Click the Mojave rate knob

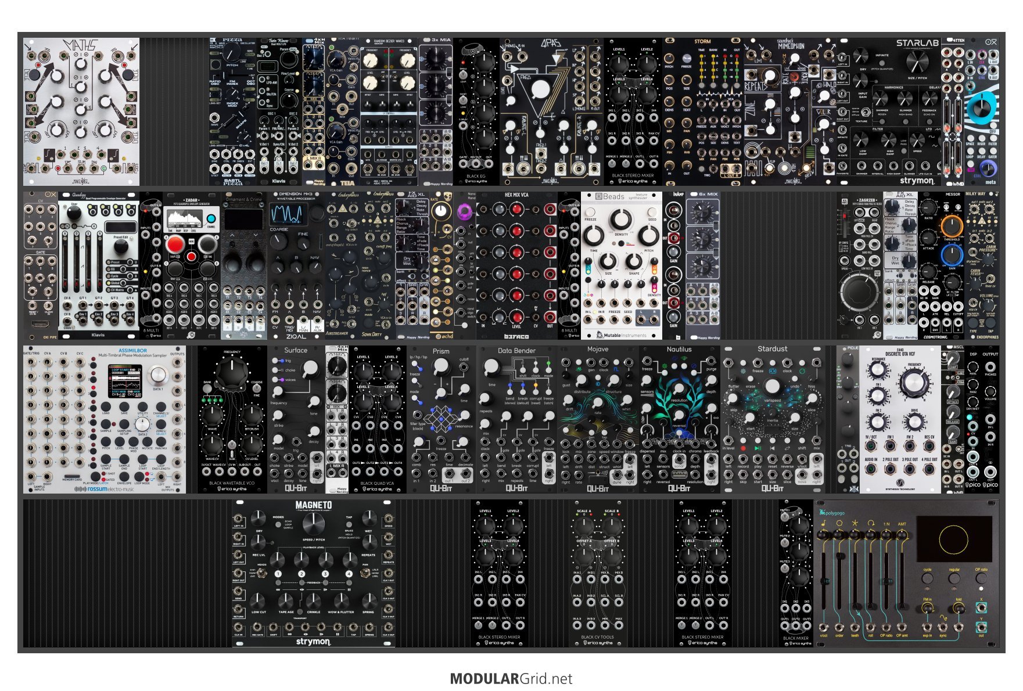pyautogui.click(x=598, y=402)
